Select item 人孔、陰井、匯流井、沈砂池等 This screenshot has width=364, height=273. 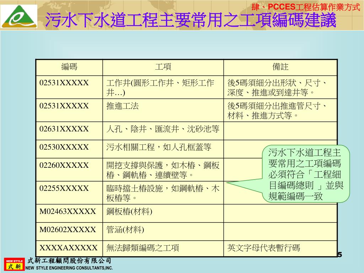click(163, 129)
